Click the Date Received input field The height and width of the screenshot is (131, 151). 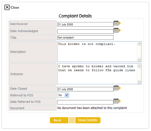pos(85,24)
